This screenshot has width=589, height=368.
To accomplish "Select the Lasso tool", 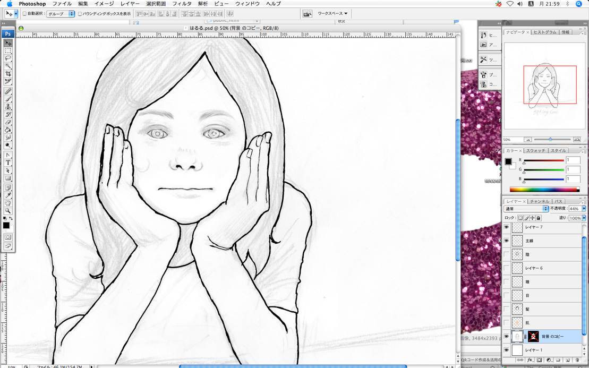I will point(8,58).
